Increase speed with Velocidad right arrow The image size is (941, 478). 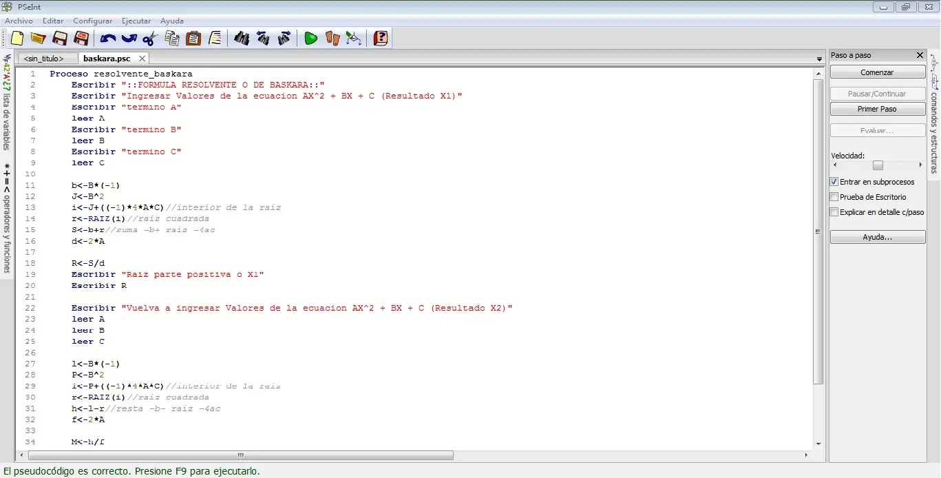pos(920,165)
